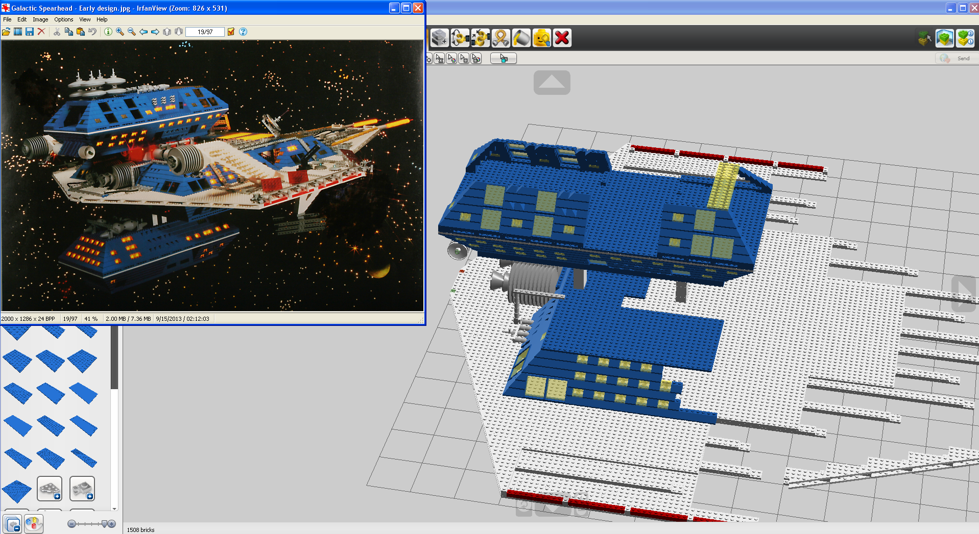
Task: Select the LDD paint bucket tool
Action: [521, 38]
